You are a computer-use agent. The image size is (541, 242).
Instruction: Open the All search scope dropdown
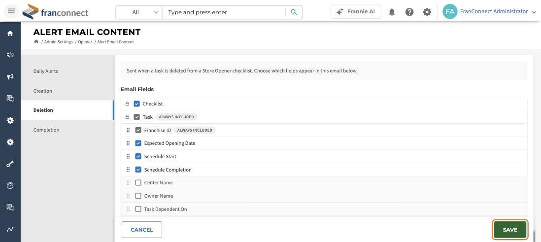click(x=139, y=12)
